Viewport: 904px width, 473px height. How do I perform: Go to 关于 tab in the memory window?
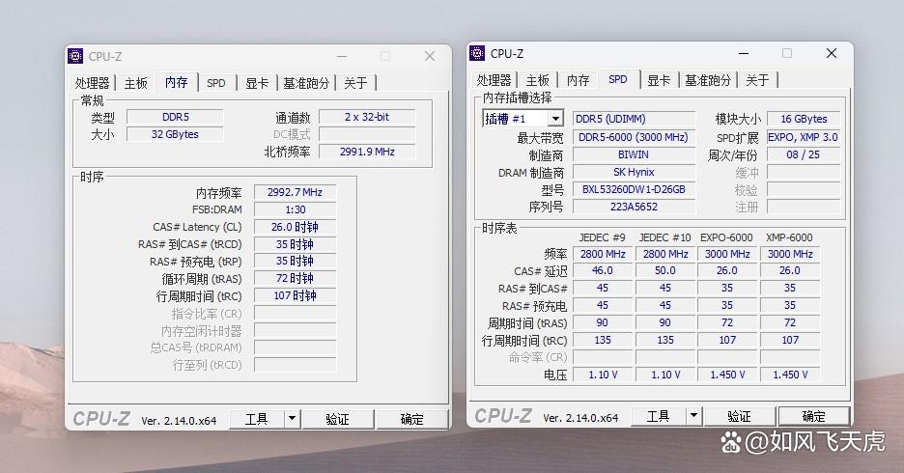pos(355,83)
